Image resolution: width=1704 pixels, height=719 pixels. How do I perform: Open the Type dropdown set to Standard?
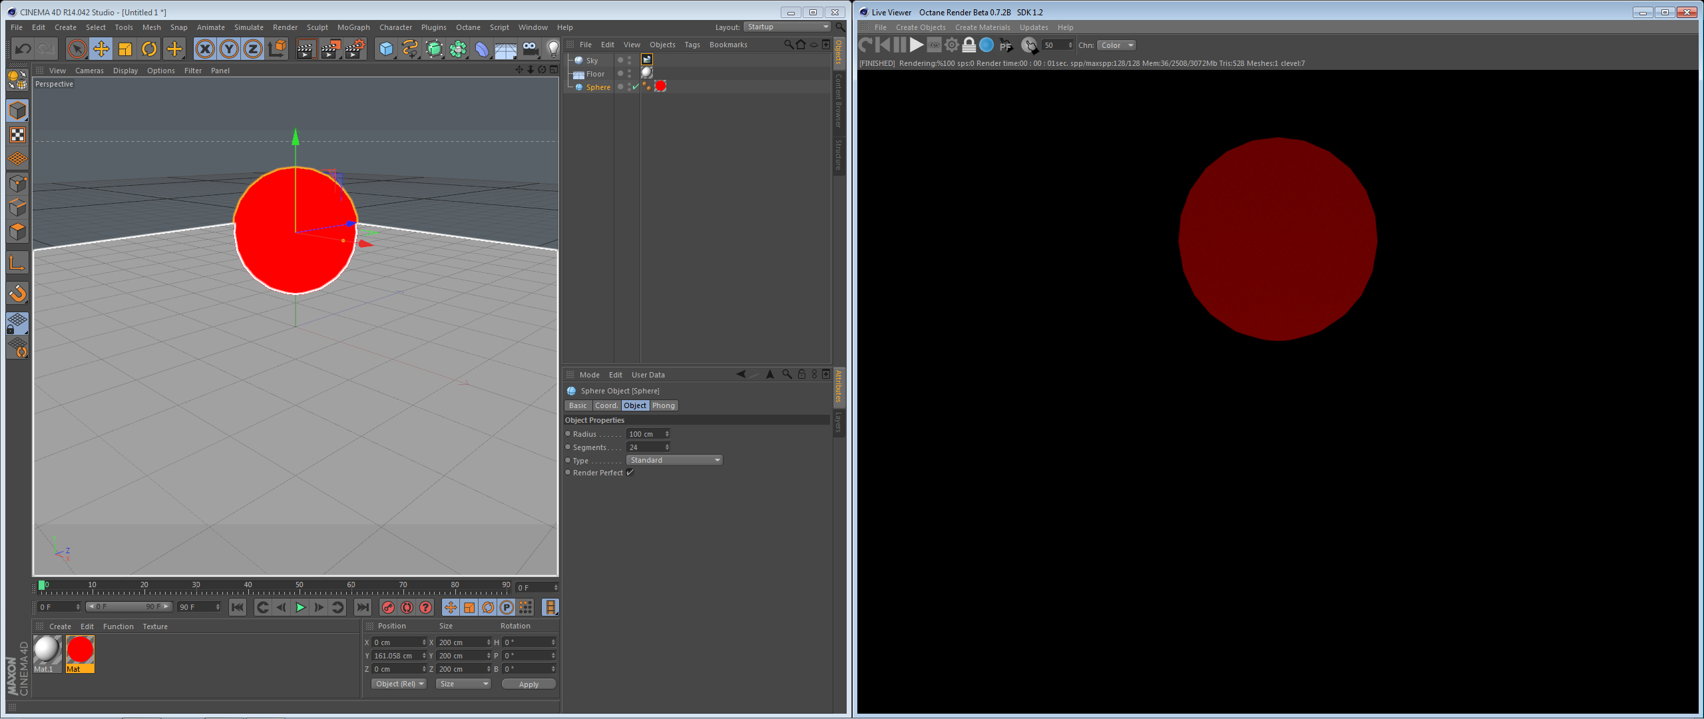[x=674, y=460]
